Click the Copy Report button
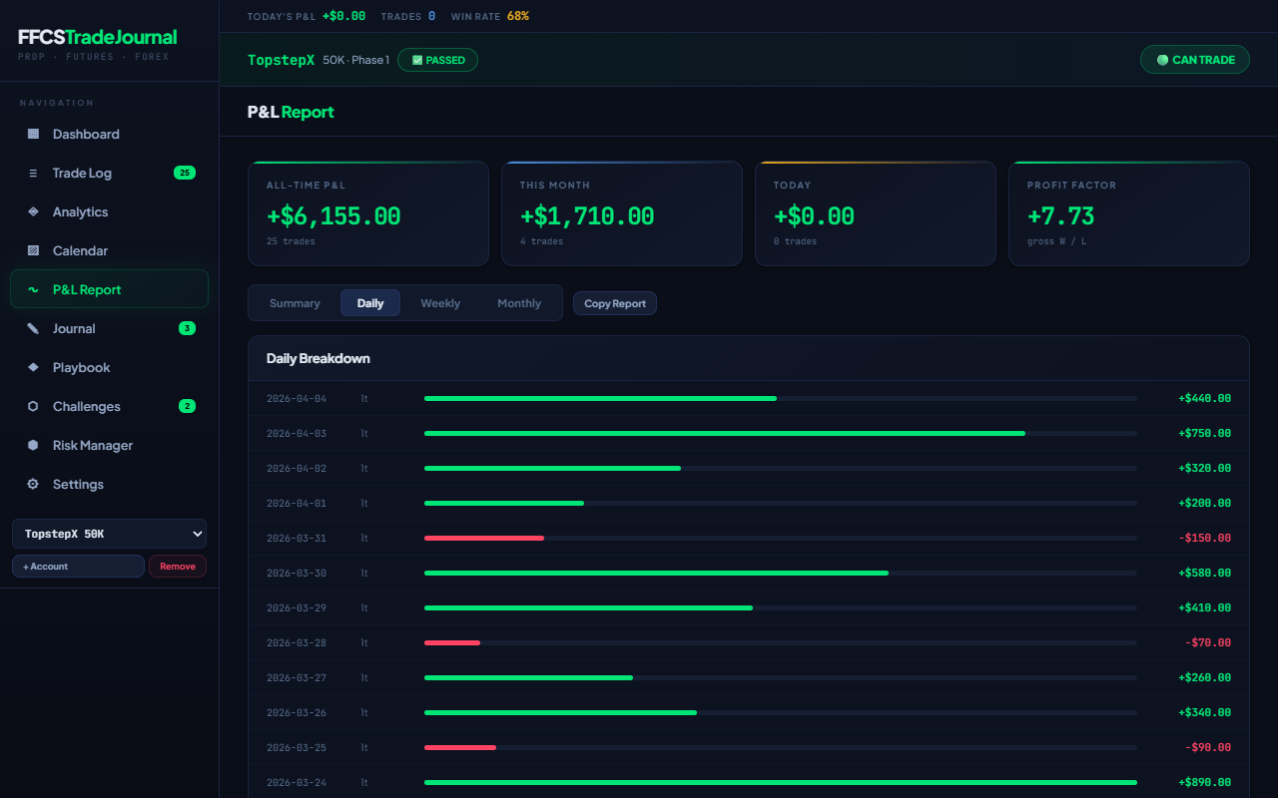 click(615, 303)
